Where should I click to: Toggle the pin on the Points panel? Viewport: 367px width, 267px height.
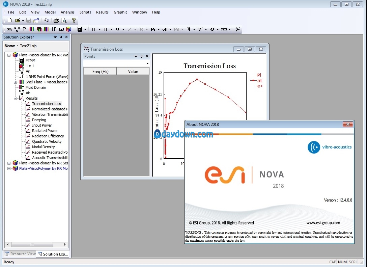click(x=141, y=56)
